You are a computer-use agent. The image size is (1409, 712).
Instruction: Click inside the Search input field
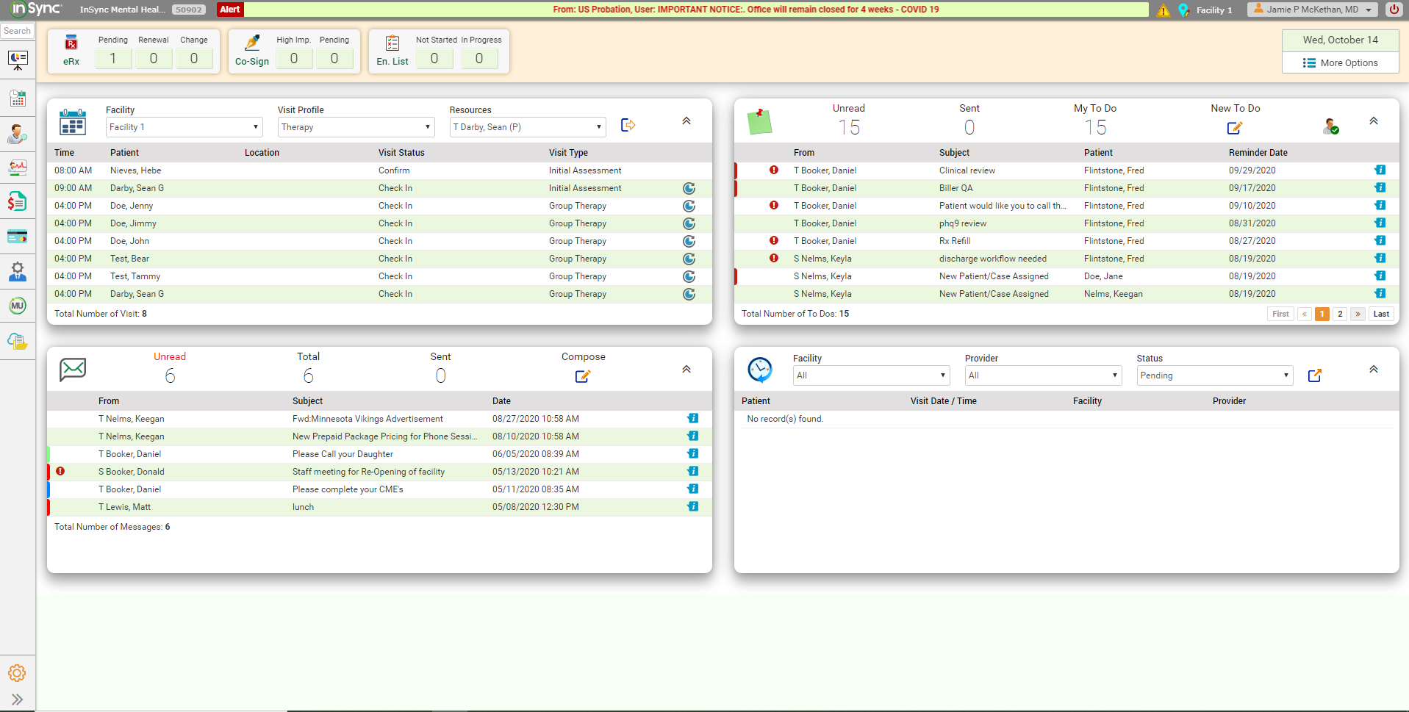tap(17, 30)
